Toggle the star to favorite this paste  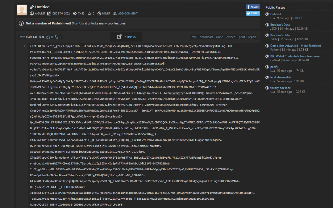(89, 13)
